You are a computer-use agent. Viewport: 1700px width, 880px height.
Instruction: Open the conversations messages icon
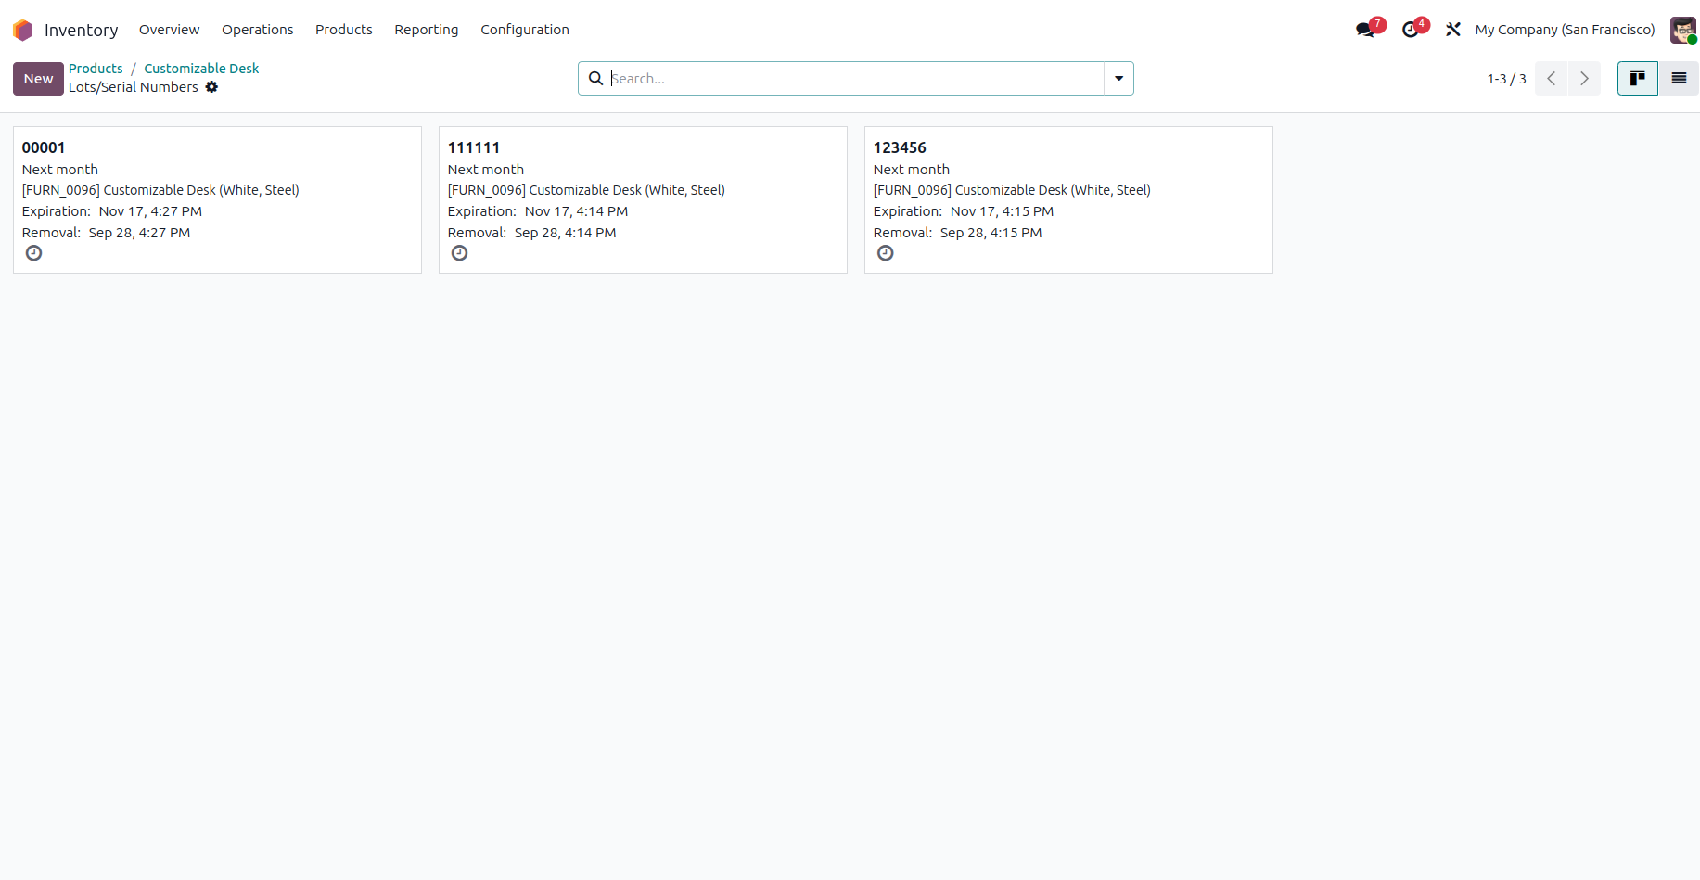point(1365,30)
